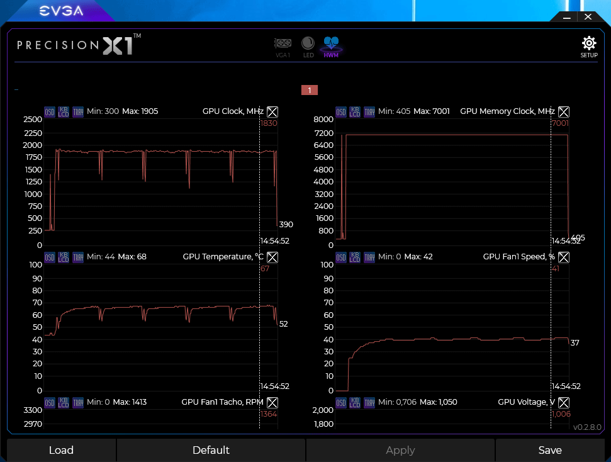Click the OSD icon on GPU Temperature graph
This screenshot has height=462, width=611.
click(x=50, y=257)
